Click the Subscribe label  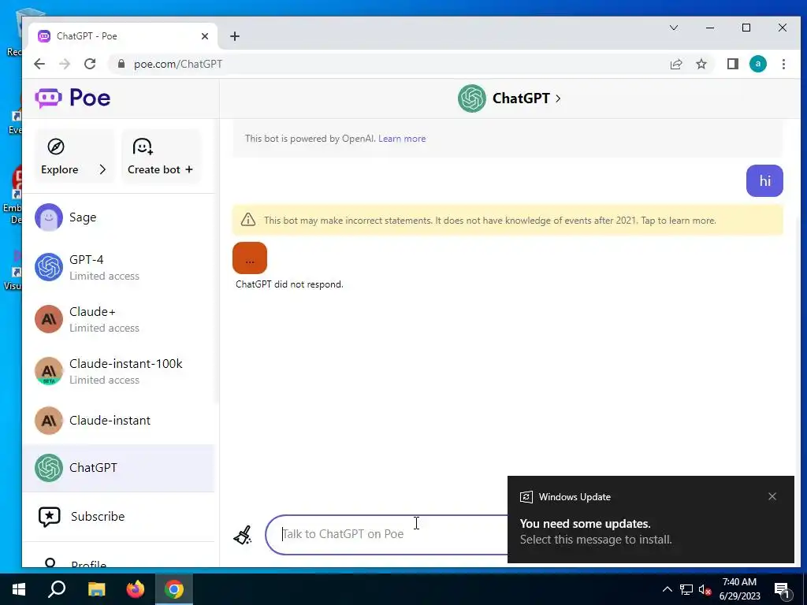point(98,517)
